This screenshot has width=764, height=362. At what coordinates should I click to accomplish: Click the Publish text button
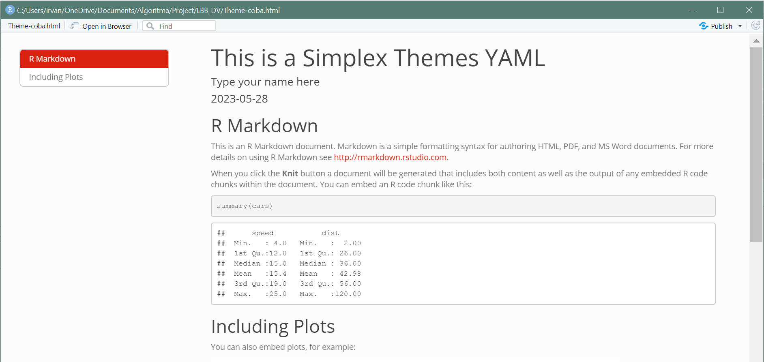[x=721, y=26]
